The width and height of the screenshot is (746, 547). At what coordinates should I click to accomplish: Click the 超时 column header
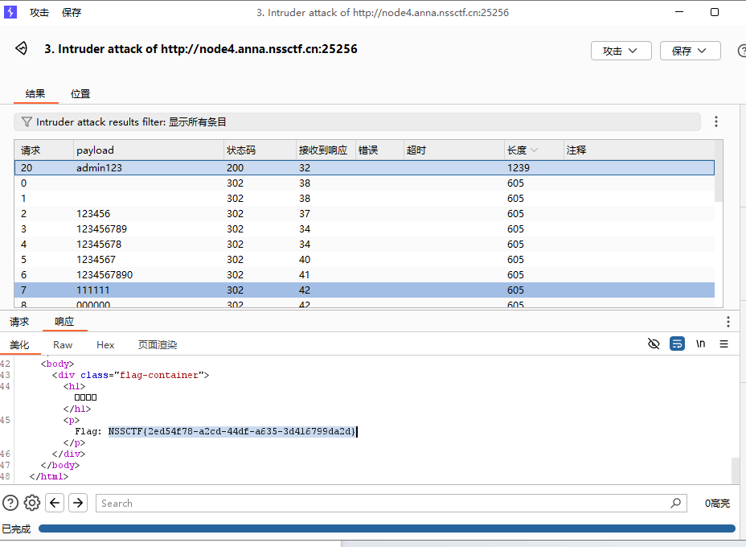click(x=454, y=150)
